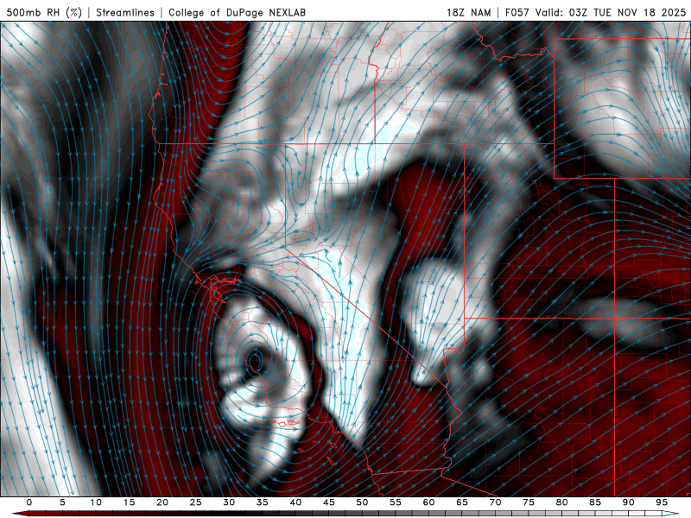691x518 pixels.
Task: Click the '85' color scale label
Action: pyautogui.click(x=595, y=502)
